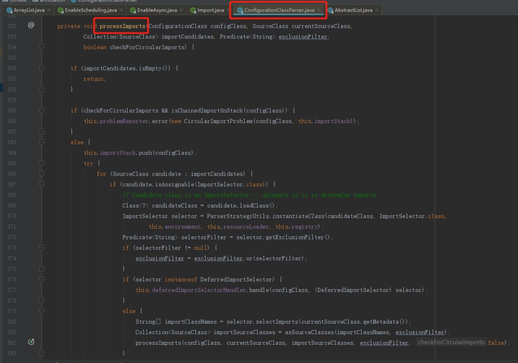Click the problemReporter field on line 561
518x363 pixels.
124,121
